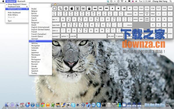Select British keyboard layout

(x=40, y=13)
